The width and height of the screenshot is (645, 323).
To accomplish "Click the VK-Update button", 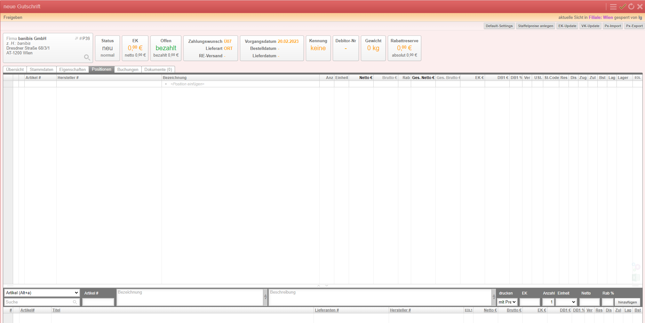I will point(590,26).
